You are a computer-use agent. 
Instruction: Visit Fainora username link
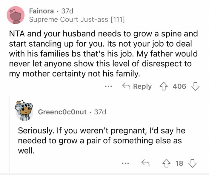pyautogui.click(x=42, y=11)
